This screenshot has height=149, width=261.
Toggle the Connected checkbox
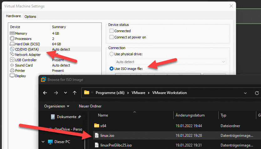click(111, 31)
